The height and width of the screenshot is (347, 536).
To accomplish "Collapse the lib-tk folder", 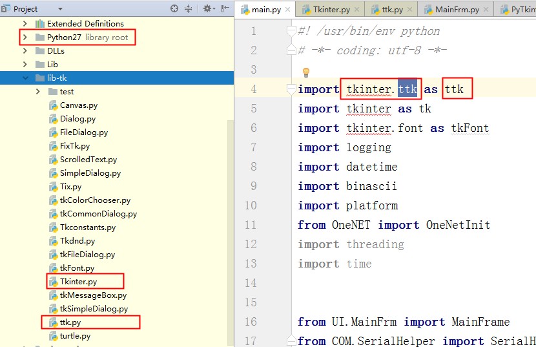I will click(x=25, y=78).
